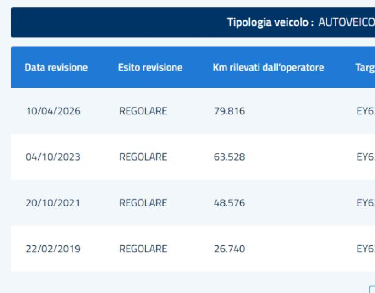The image size is (375, 293).
Task: Click the plate value in the 04/10/2023 row
Action: pyautogui.click(x=366, y=157)
